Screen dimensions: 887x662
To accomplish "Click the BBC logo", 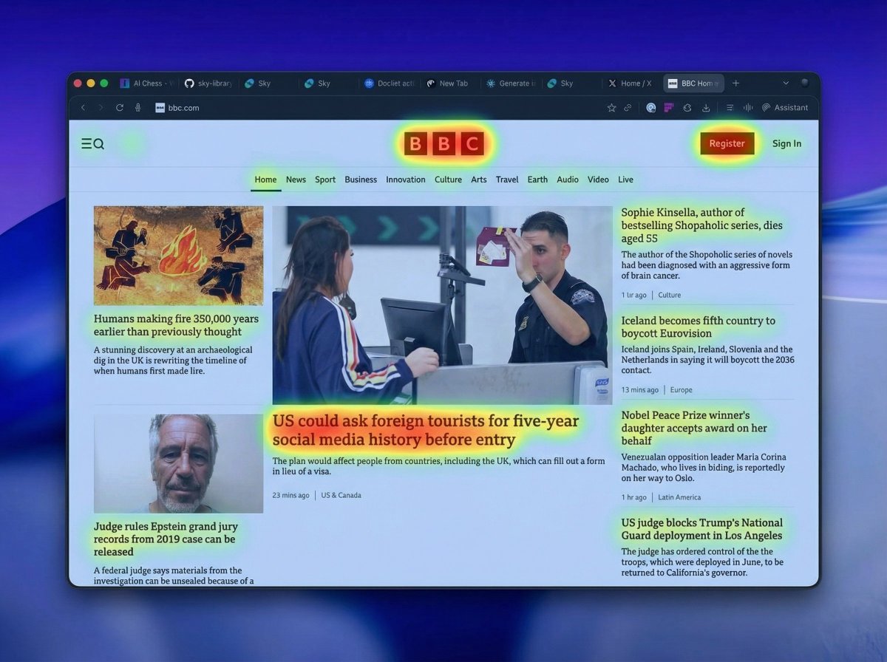I will point(443,143).
